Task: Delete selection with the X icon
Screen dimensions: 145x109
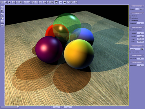Action: click(x=21, y=2)
